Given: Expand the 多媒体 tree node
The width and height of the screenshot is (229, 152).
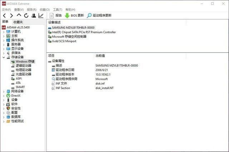Looking at the screenshot, I should click(4, 53).
